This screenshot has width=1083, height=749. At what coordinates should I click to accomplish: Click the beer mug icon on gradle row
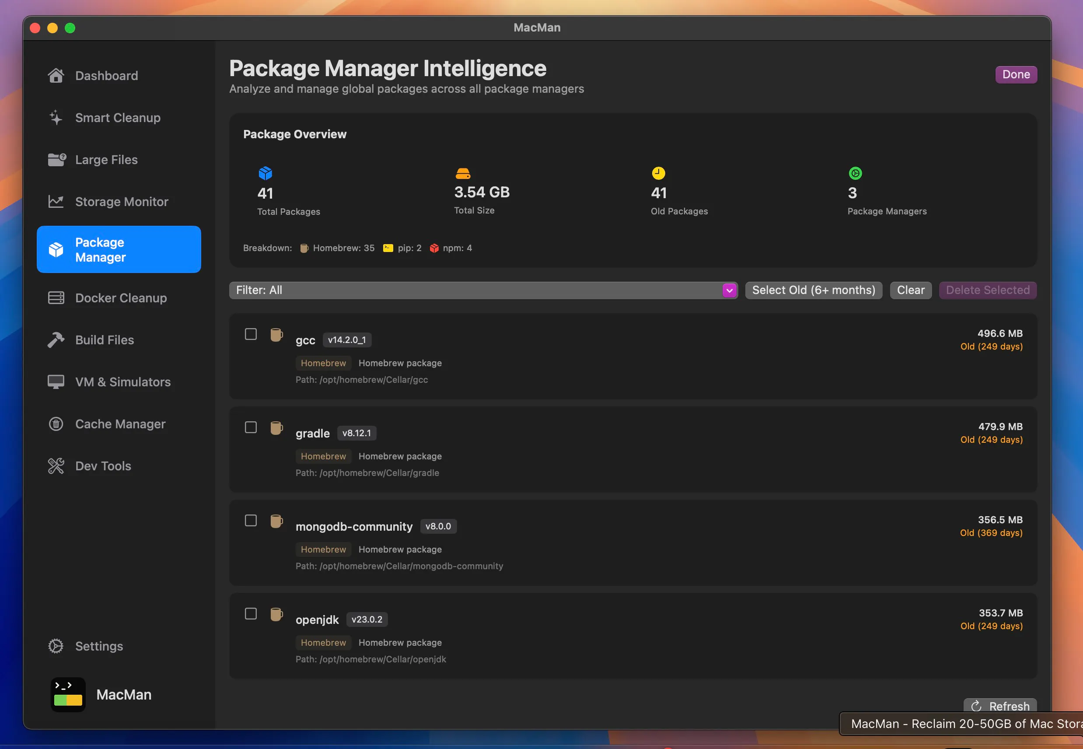(x=276, y=428)
